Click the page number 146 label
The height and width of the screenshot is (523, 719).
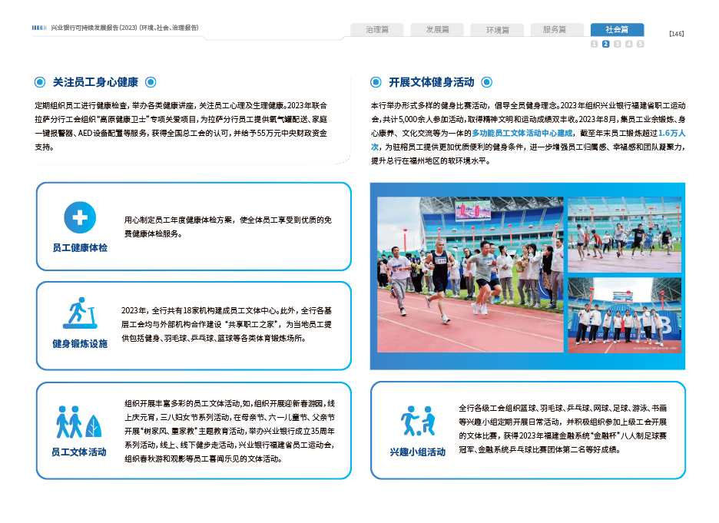click(x=676, y=34)
